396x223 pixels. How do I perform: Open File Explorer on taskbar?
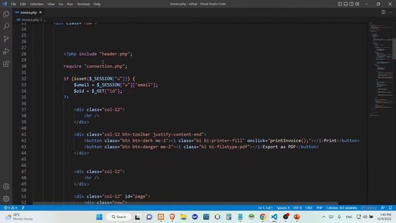coord(183,217)
